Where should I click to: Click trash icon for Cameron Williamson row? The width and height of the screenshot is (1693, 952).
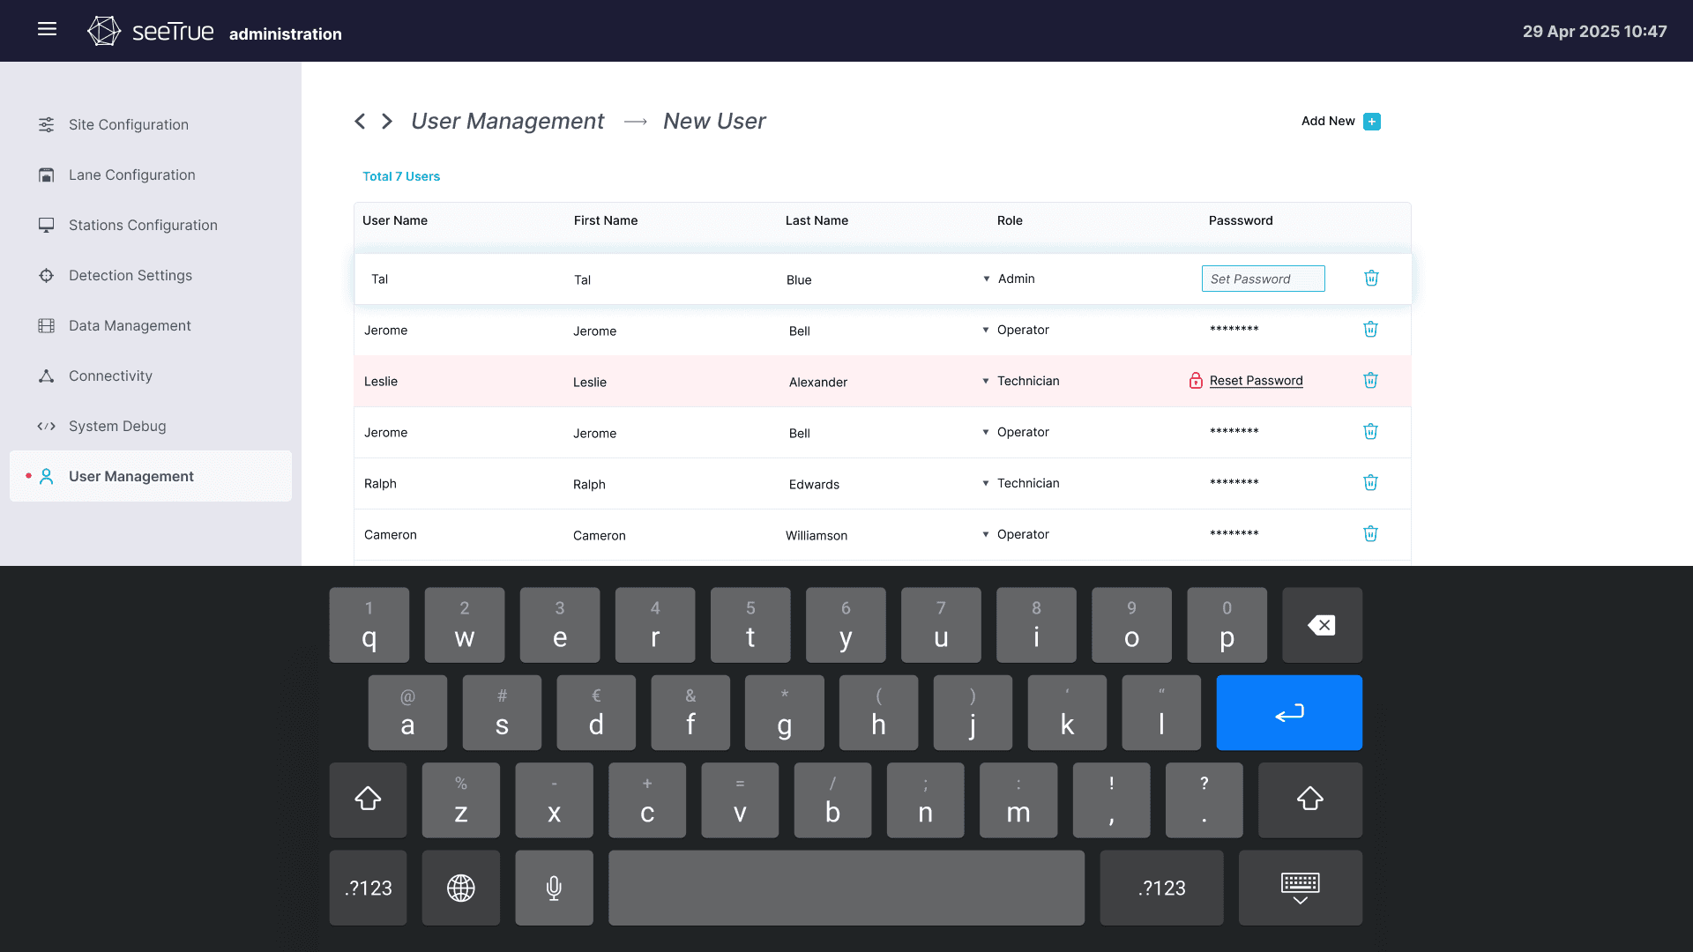click(x=1370, y=534)
